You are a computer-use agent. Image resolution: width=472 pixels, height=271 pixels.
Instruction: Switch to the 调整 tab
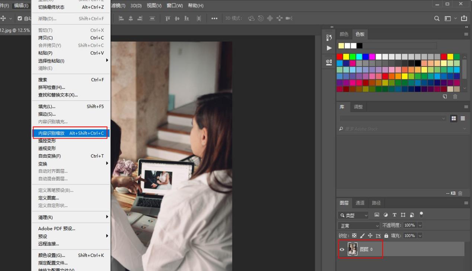(x=358, y=107)
